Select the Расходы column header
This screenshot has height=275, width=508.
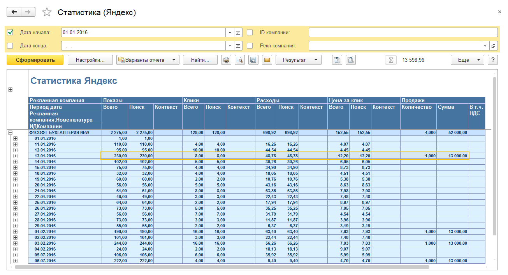pos(291,100)
